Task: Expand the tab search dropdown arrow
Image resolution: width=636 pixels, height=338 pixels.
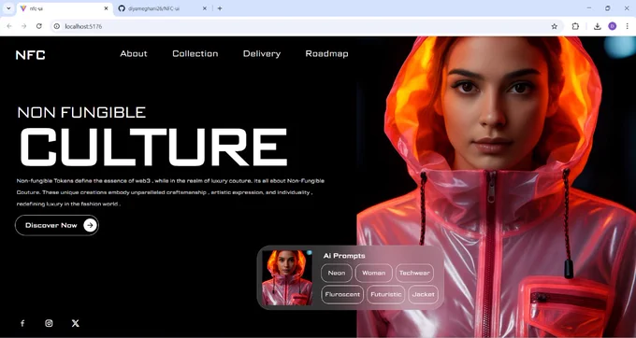Action: click(x=8, y=8)
